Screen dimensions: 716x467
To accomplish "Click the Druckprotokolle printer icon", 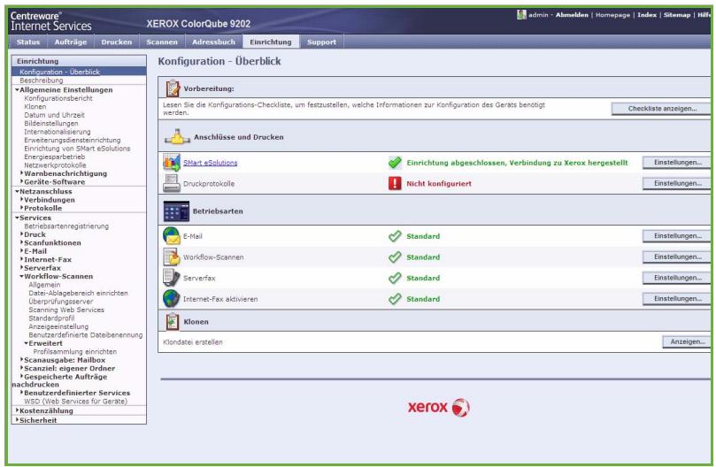I will point(172,183).
